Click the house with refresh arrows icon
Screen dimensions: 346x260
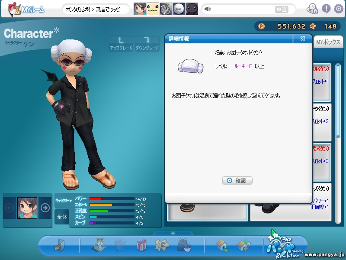tap(243, 245)
